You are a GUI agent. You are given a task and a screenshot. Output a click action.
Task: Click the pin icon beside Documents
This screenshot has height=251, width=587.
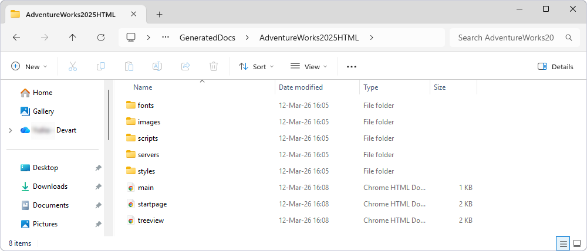(98, 205)
